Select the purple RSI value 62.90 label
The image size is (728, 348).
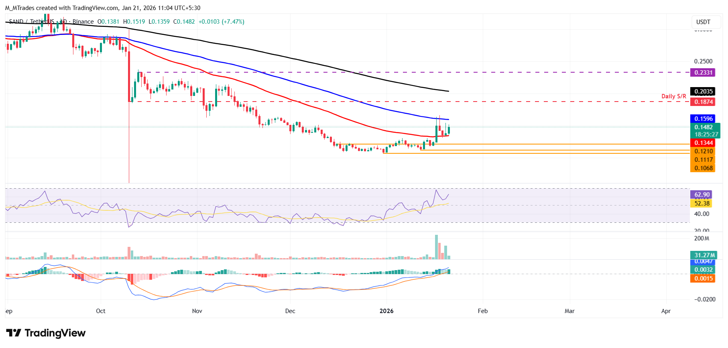click(x=702, y=195)
